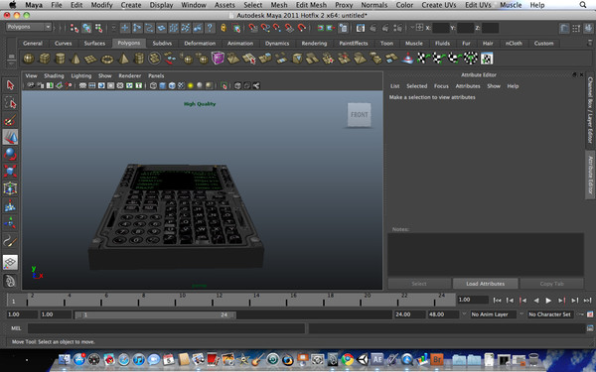Create a polygon sphere from the shelf
Viewport: 596px width, 372px height.
pyautogui.click(x=29, y=59)
